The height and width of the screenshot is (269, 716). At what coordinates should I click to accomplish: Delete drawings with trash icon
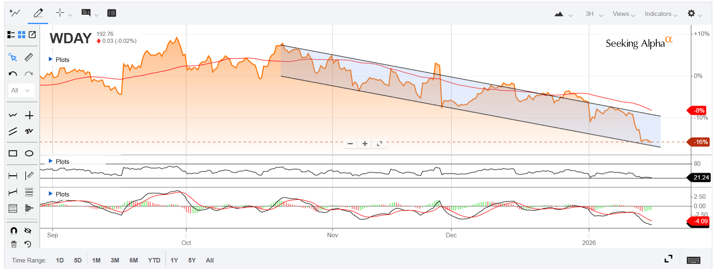pyautogui.click(x=14, y=244)
